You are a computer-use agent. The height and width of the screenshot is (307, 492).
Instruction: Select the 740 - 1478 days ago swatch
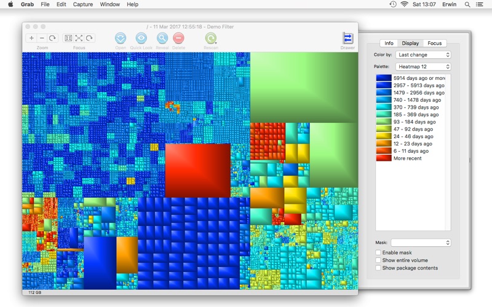384,100
